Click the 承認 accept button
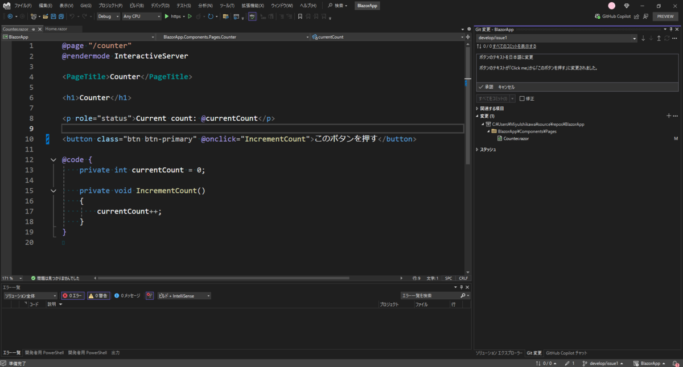683x367 pixels. tap(486, 87)
